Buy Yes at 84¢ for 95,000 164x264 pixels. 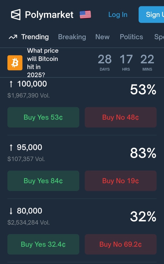(43, 181)
